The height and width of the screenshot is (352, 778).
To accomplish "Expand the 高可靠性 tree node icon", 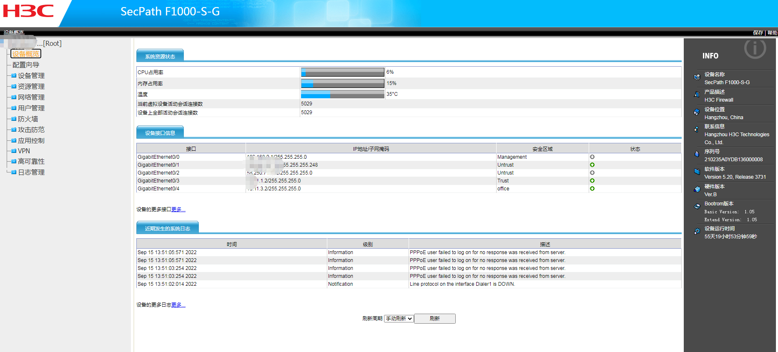I will coord(14,161).
